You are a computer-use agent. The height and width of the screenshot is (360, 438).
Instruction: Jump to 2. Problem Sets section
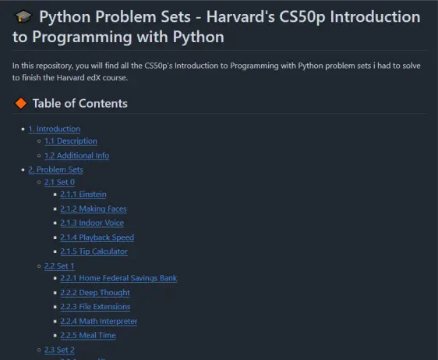pos(56,169)
